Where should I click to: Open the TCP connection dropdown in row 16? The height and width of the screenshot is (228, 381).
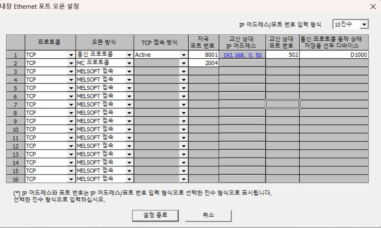[184, 179]
